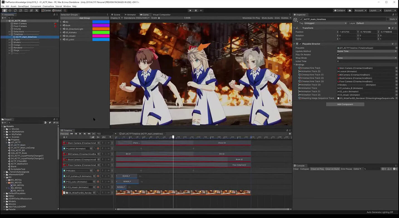This screenshot has height=218, width=399.
Task: Open the Timeline settings gear
Action: 290,134
